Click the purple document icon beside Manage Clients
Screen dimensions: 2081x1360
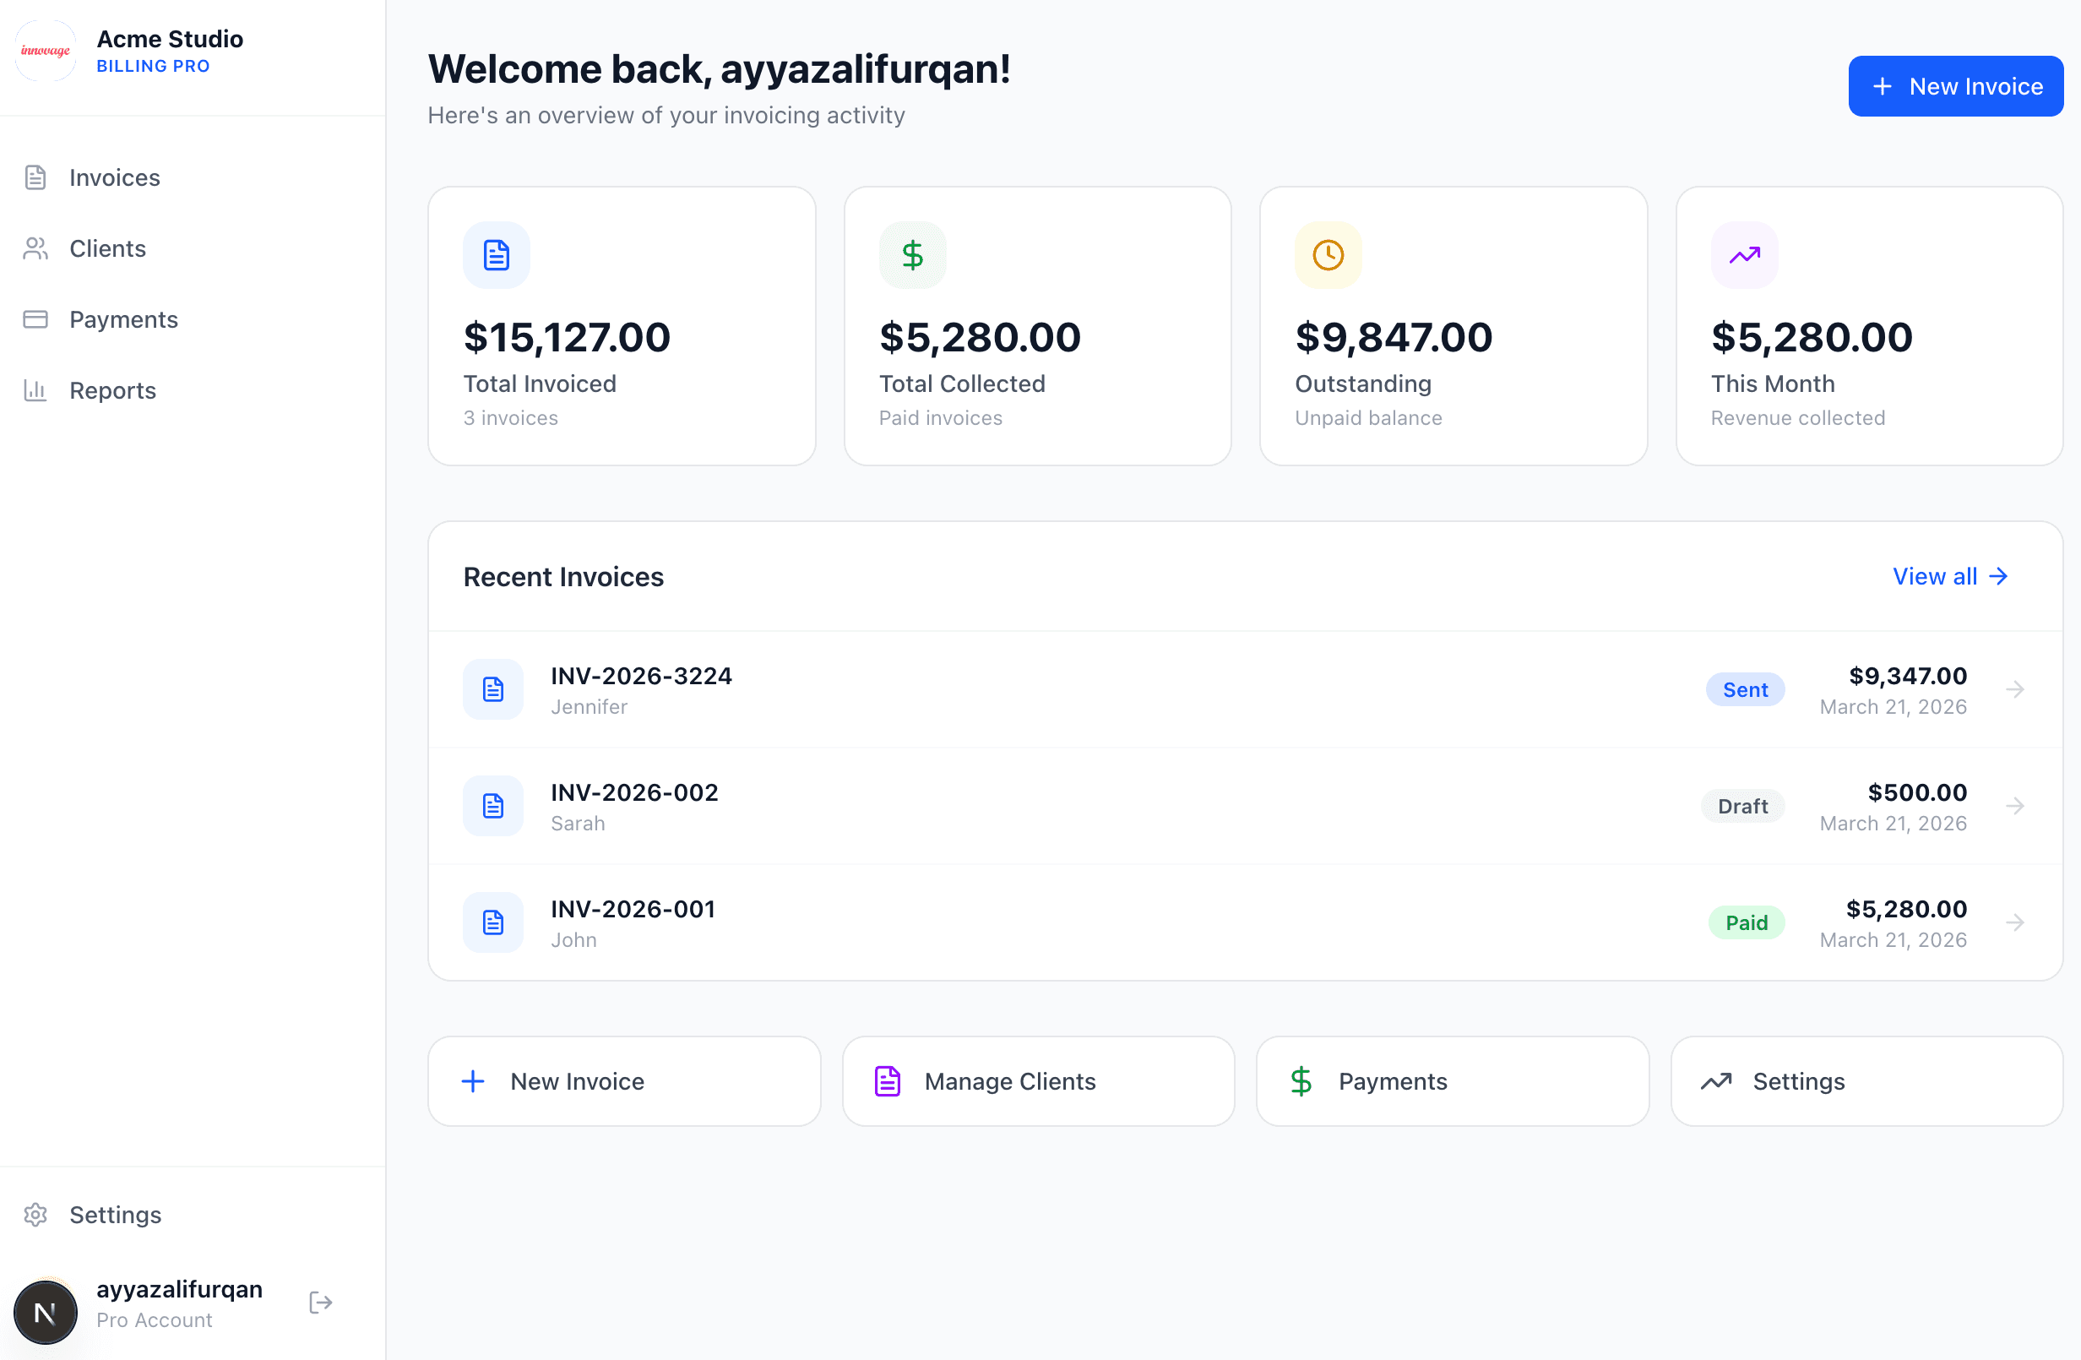888,1081
